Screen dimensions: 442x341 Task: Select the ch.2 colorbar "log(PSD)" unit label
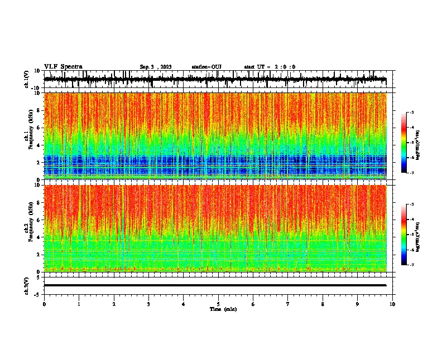[417, 237]
